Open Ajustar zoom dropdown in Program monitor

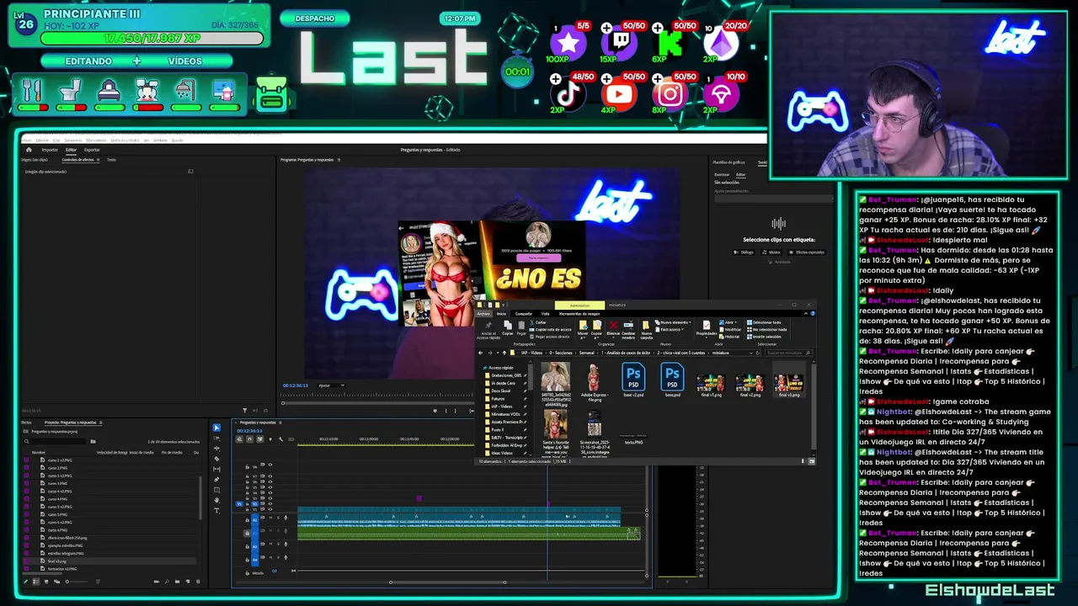click(331, 385)
